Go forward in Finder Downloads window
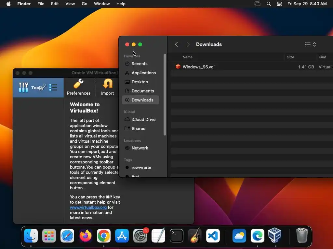Image resolution: width=333 pixels, height=249 pixels. (x=188, y=44)
